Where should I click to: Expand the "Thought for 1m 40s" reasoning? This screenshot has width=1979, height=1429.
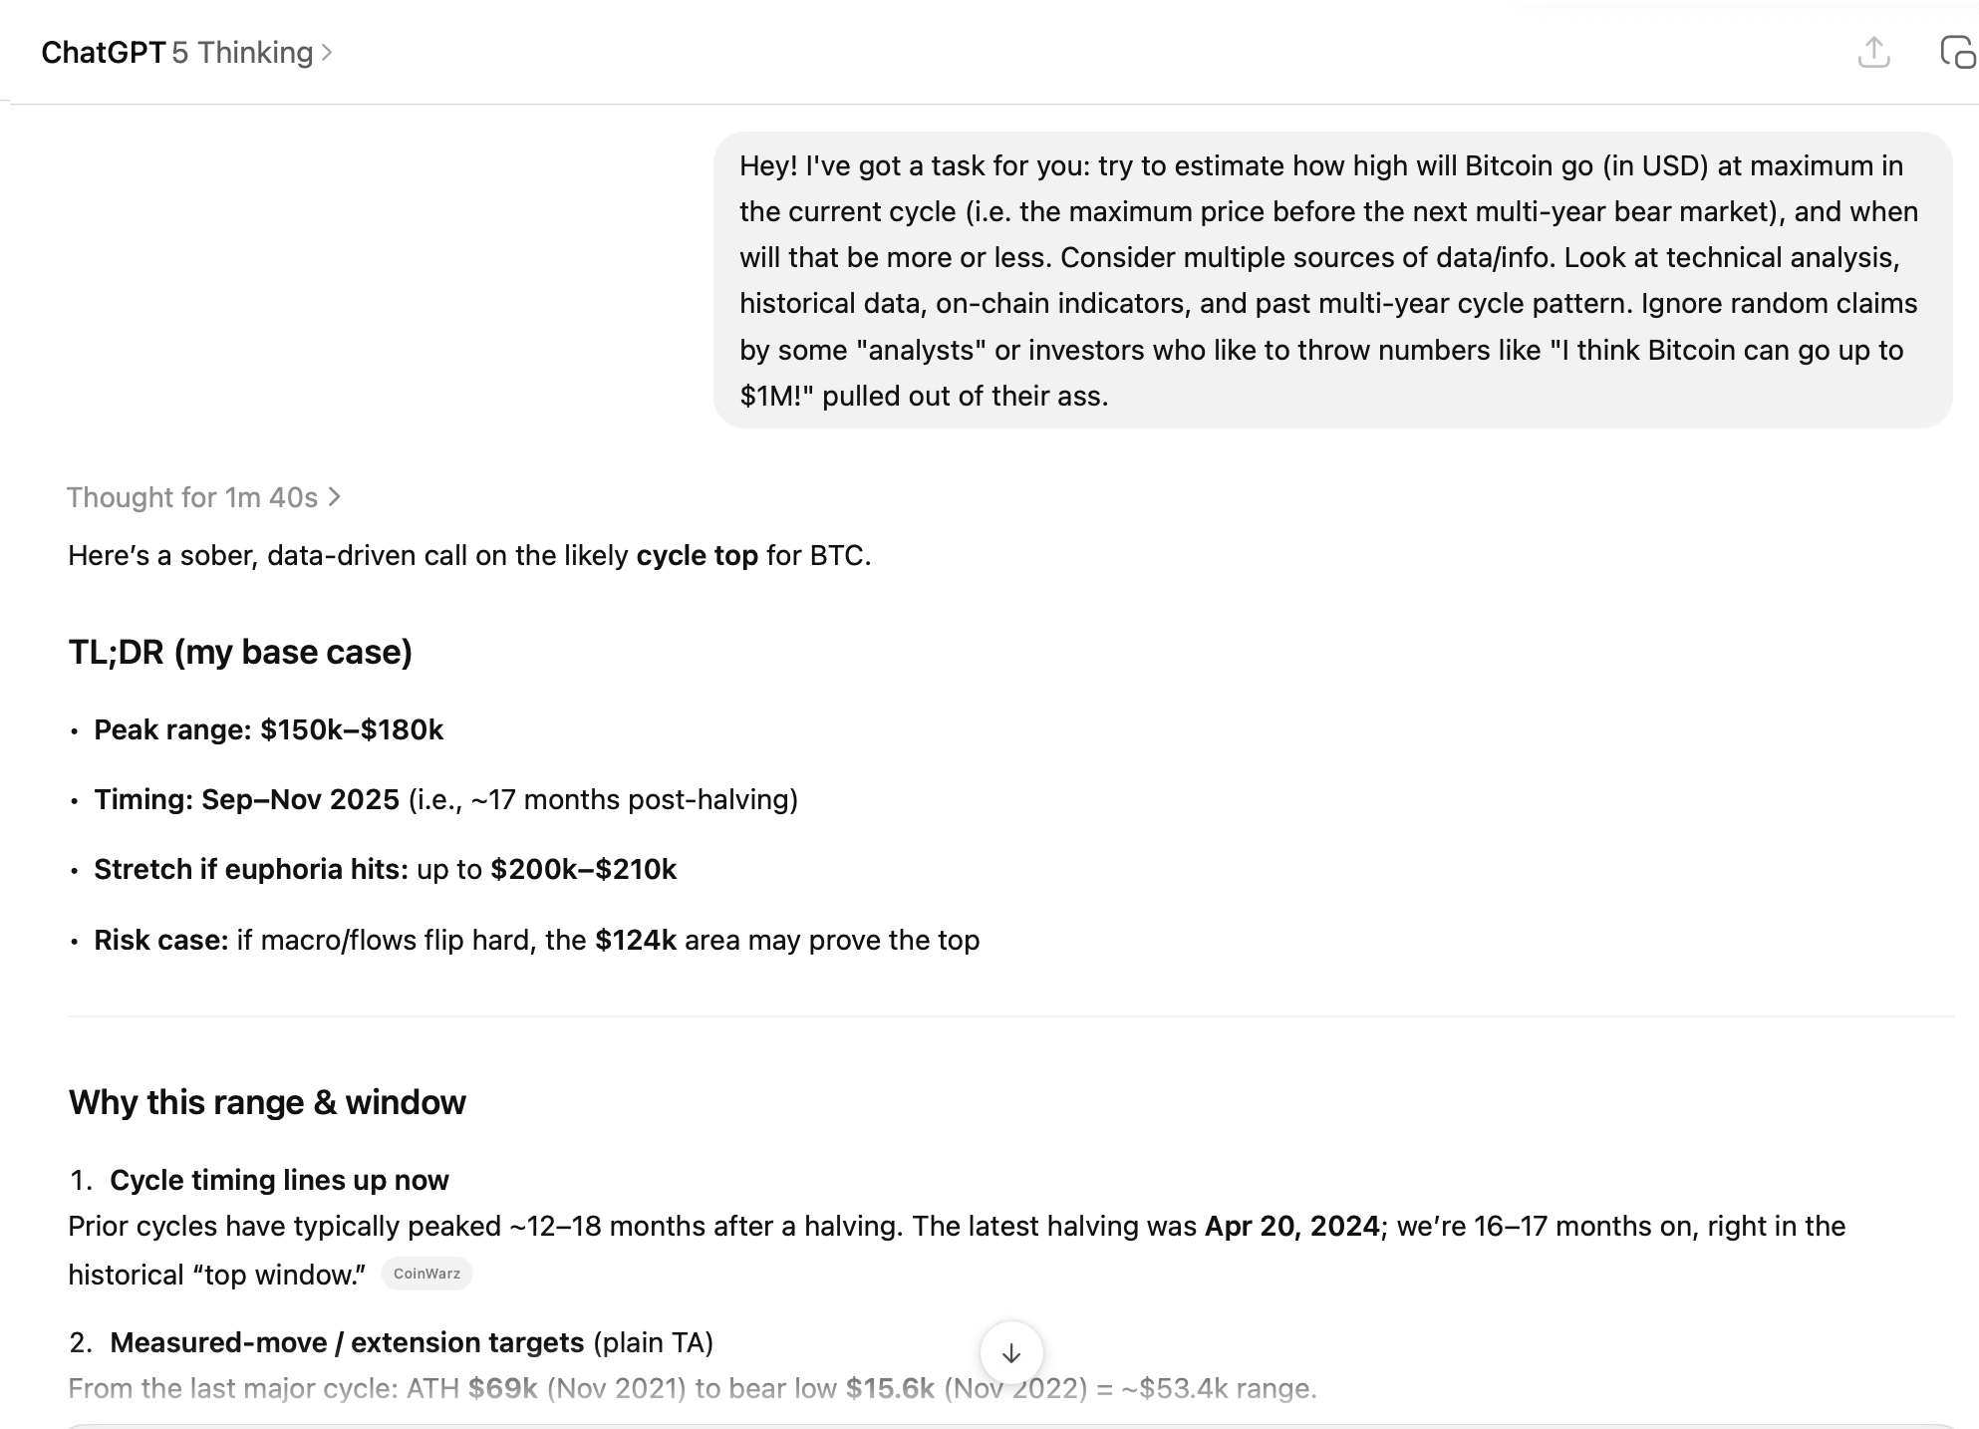(192, 497)
